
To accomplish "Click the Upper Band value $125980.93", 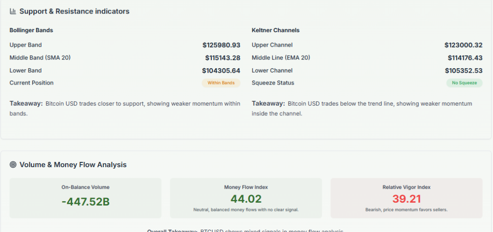I will tap(221, 45).
